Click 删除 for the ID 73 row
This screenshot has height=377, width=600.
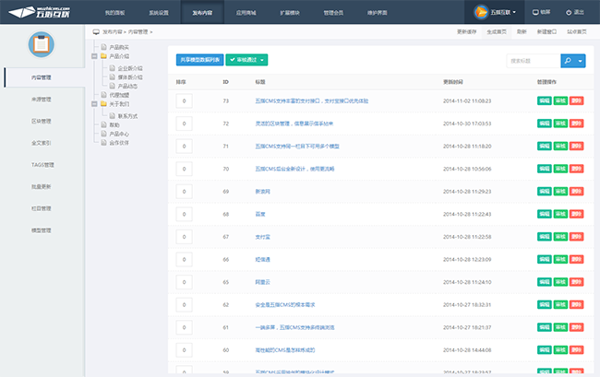(576, 100)
